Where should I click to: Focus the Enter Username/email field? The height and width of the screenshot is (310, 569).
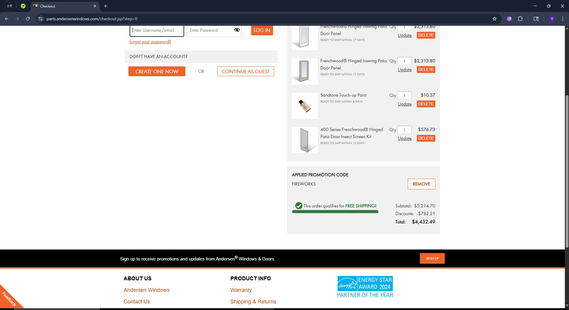pyautogui.click(x=157, y=30)
